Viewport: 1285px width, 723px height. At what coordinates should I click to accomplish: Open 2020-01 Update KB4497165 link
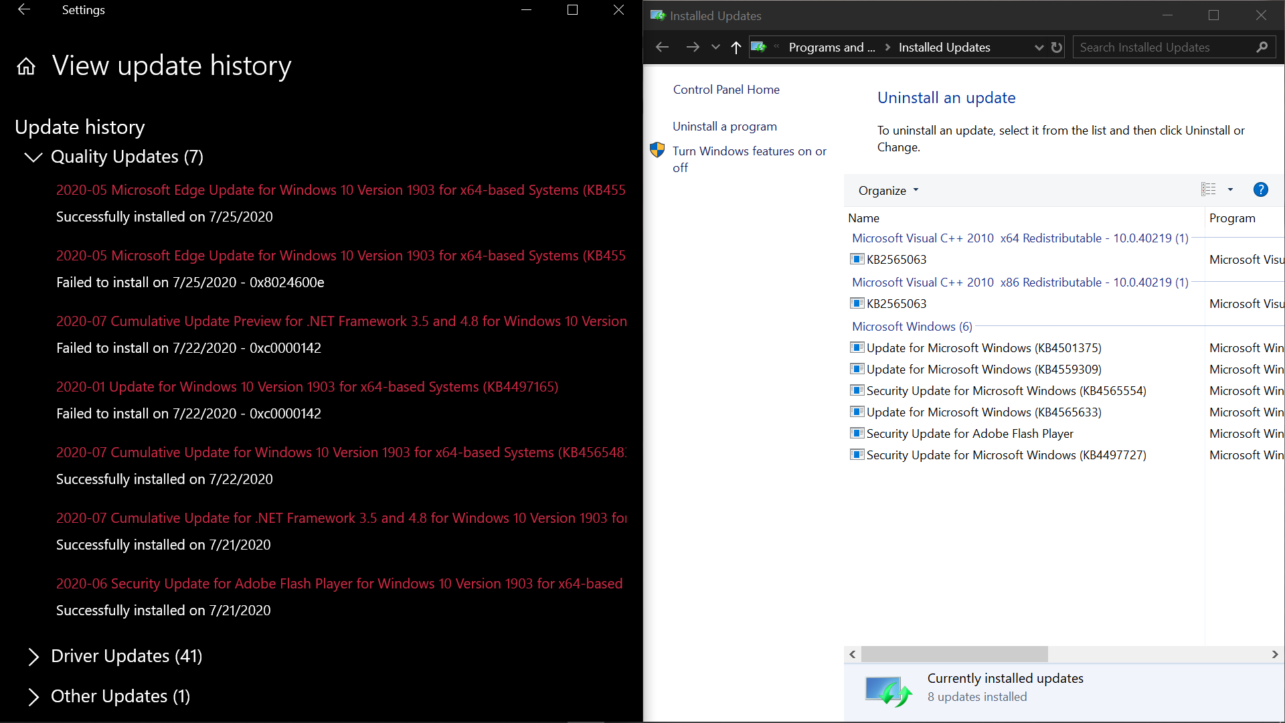(307, 387)
